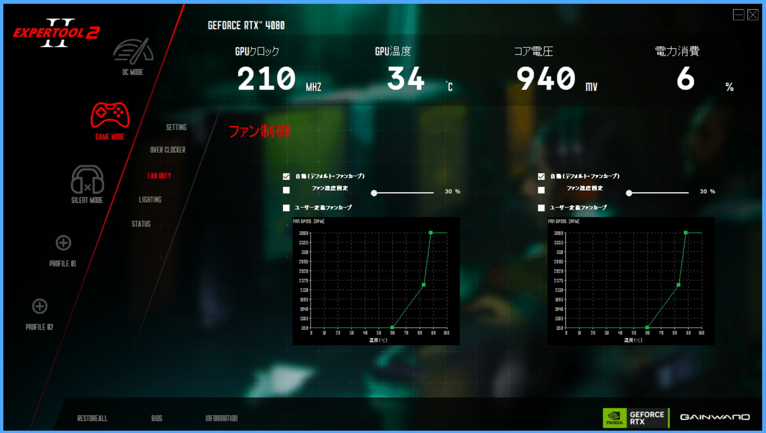
Task: Click right fan curve top point at 3800 RPM
Action: click(686, 233)
